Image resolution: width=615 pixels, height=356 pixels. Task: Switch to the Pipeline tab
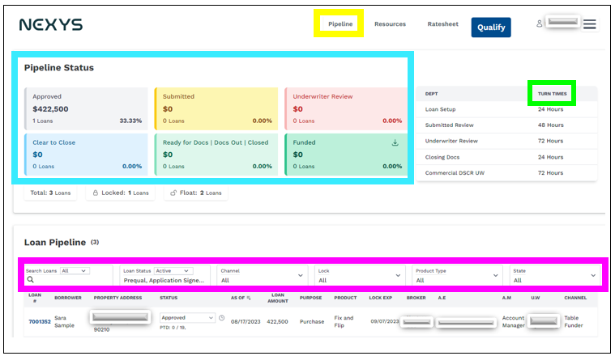340,24
